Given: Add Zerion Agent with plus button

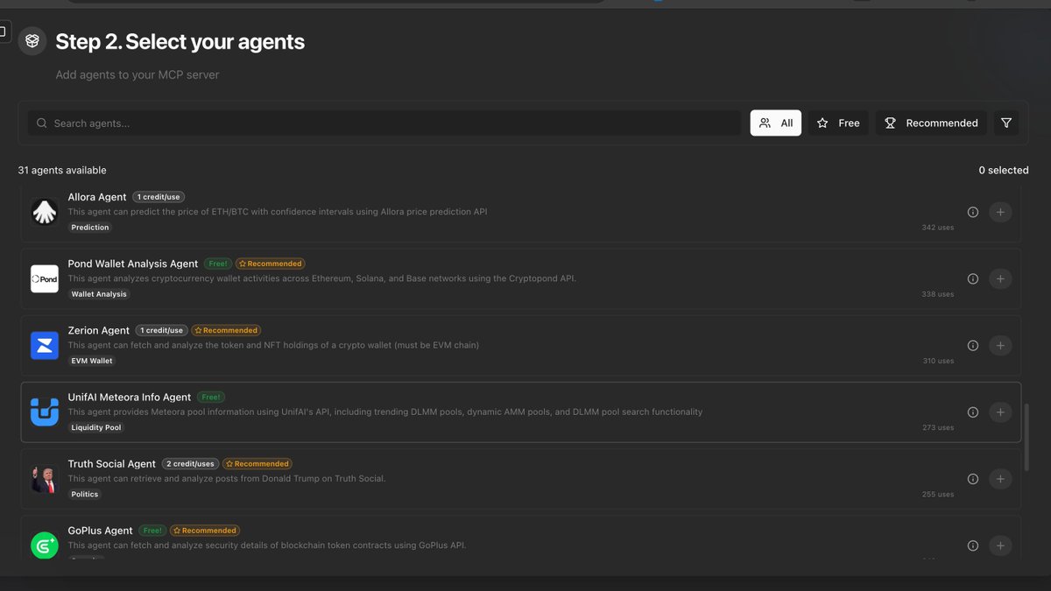Looking at the screenshot, I should (1000, 345).
